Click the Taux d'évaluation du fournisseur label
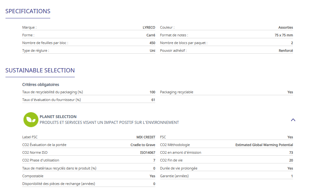 (x=51, y=100)
